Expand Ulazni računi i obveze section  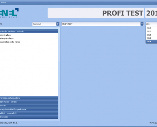[x=29, y=102]
